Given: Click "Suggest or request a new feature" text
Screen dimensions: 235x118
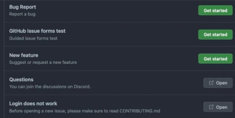Looking at the screenshot, I should point(43,62).
